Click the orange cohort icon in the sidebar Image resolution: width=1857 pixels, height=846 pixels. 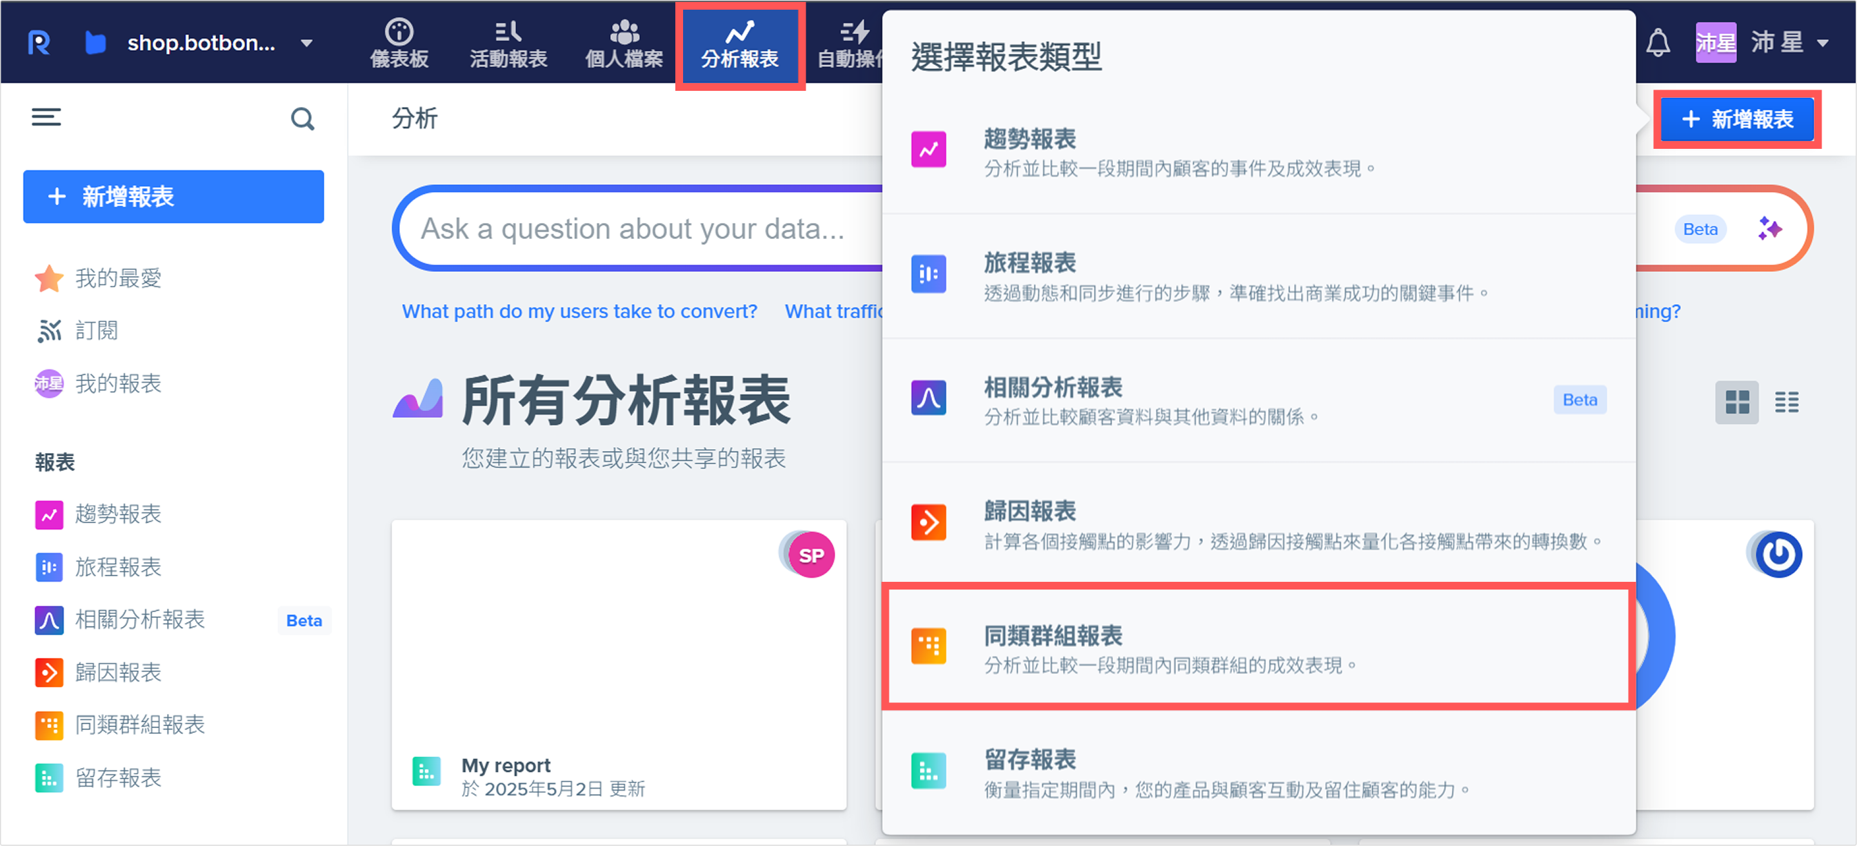49,725
